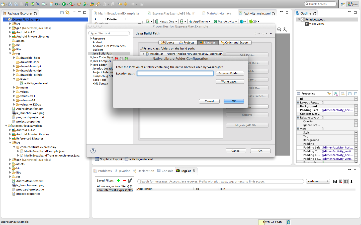The width and height of the screenshot is (361, 225).
Task: Click the Collapse All icon in Package Explorer
Action: pos(62,13)
